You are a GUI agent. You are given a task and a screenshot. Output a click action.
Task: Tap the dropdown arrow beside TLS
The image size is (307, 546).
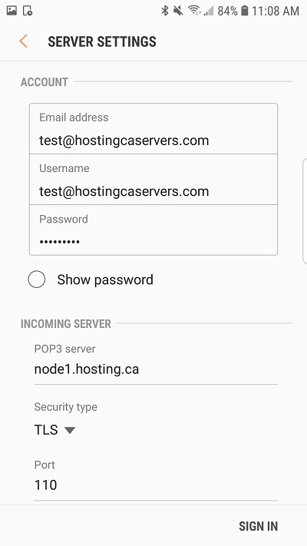(70, 430)
